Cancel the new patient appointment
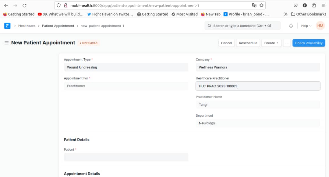Viewport: 329px width, 177px height. 226,43
